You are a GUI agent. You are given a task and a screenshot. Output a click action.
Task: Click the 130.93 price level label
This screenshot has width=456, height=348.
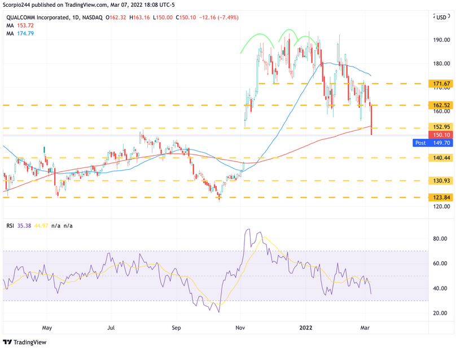click(441, 180)
